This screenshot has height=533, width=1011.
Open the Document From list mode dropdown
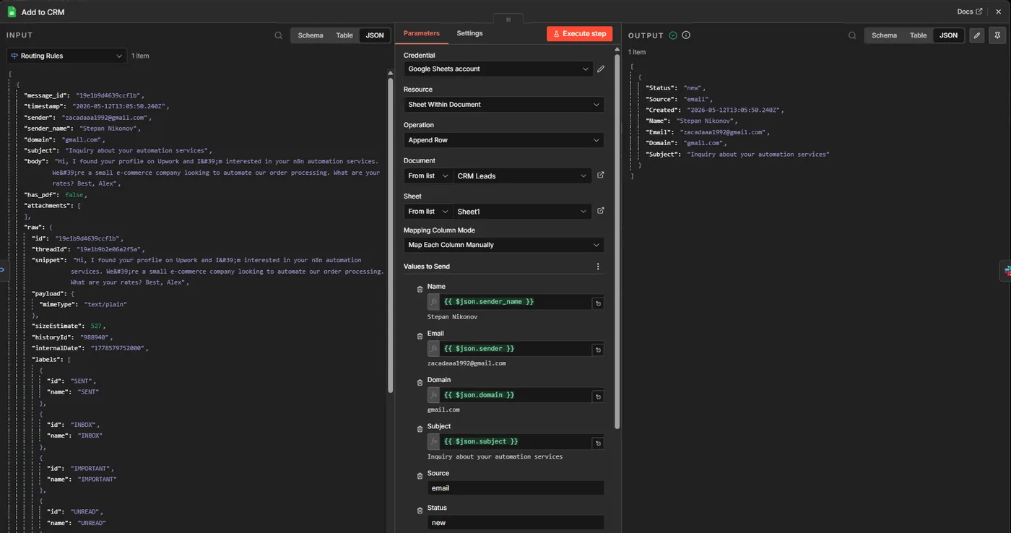(x=428, y=176)
